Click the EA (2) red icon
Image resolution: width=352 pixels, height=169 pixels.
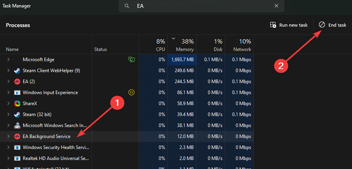coord(17,82)
